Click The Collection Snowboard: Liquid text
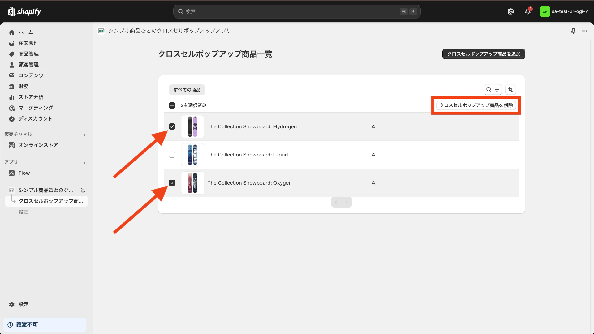Viewport: 594px width, 334px height. 247,155
